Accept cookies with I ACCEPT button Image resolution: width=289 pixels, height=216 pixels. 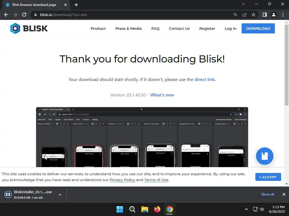pyautogui.click(x=268, y=177)
